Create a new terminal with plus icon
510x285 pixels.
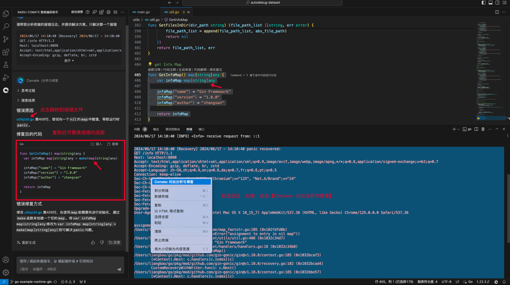(454, 129)
